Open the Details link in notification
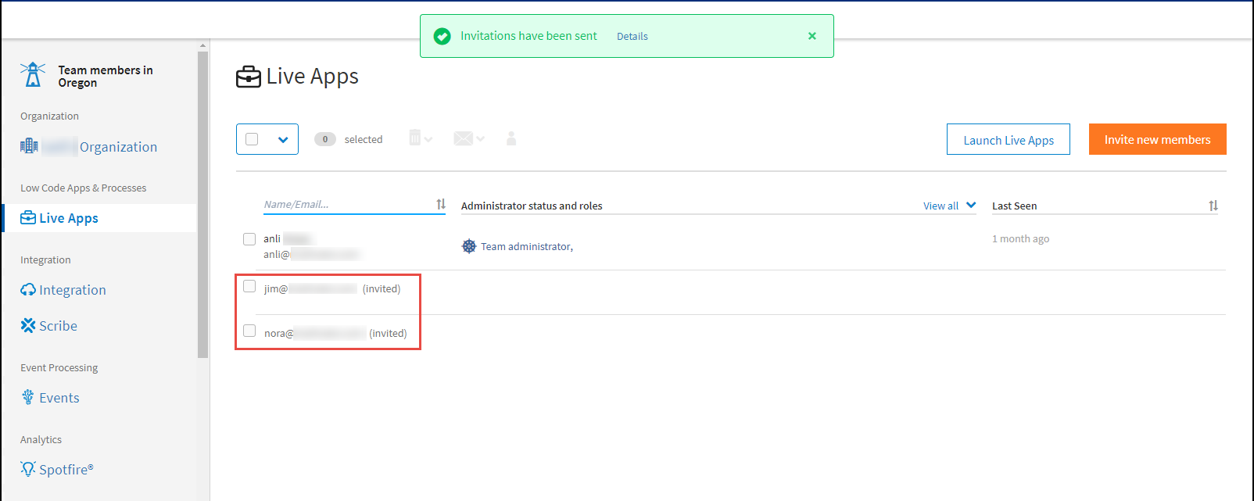This screenshot has height=501, width=1254. click(x=632, y=37)
